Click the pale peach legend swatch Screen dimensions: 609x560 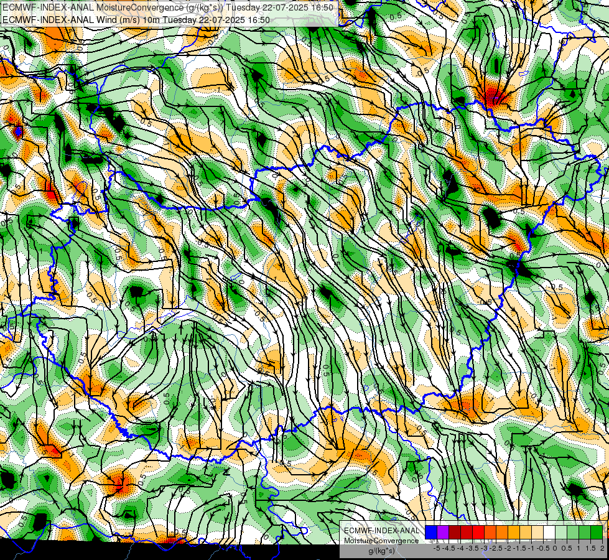point(537,532)
